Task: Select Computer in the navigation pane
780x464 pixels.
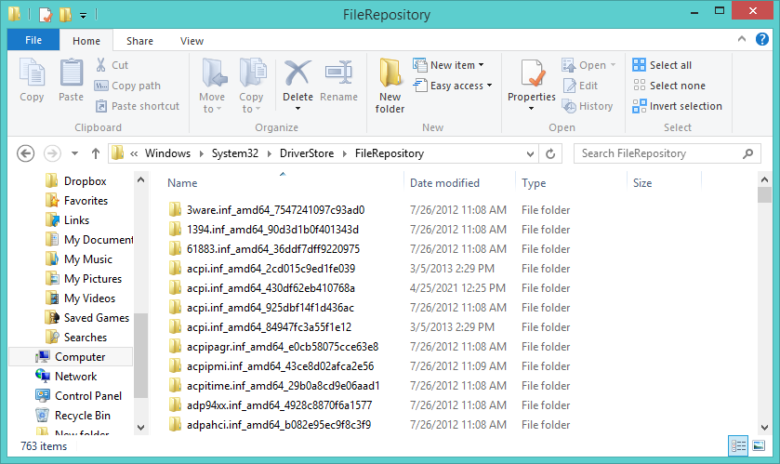Action: (x=71, y=356)
